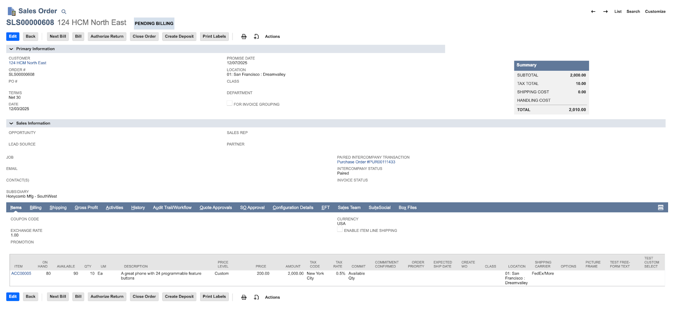Click the top blue Edit button

tap(13, 37)
